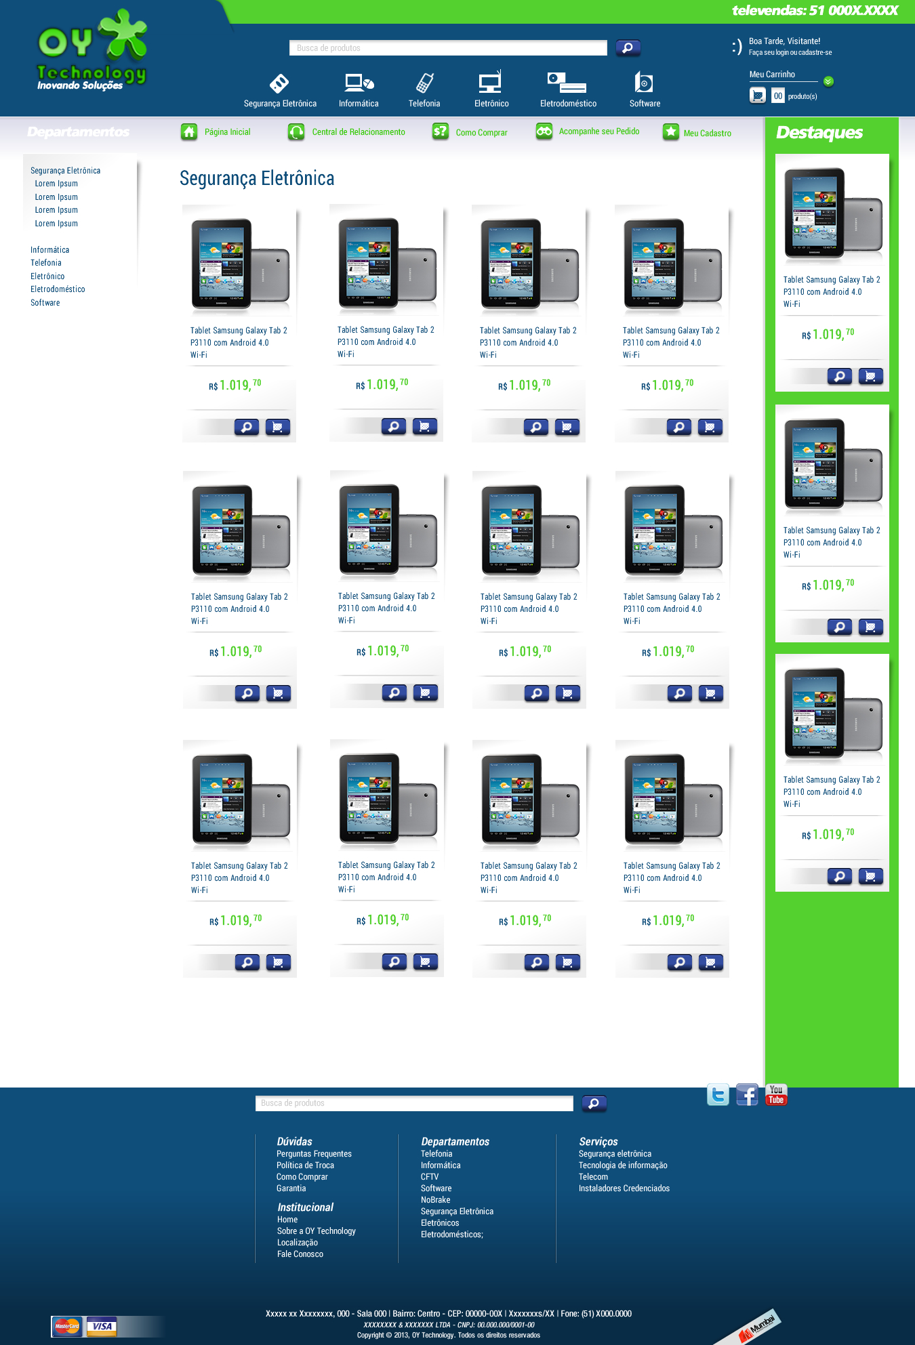This screenshot has height=1345, width=915.
Task: Click the header search magnifier button
Action: click(628, 47)
